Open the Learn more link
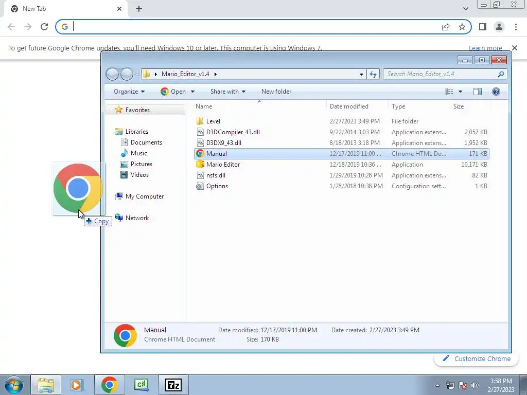The image size is (527, 395). (485, 48)
